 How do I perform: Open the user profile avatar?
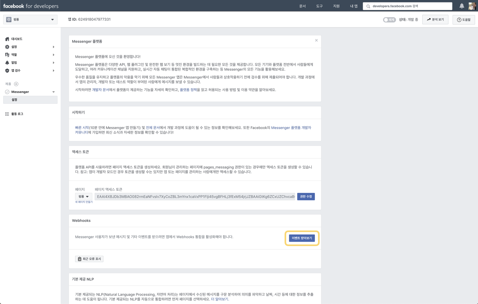pos(472,6)
